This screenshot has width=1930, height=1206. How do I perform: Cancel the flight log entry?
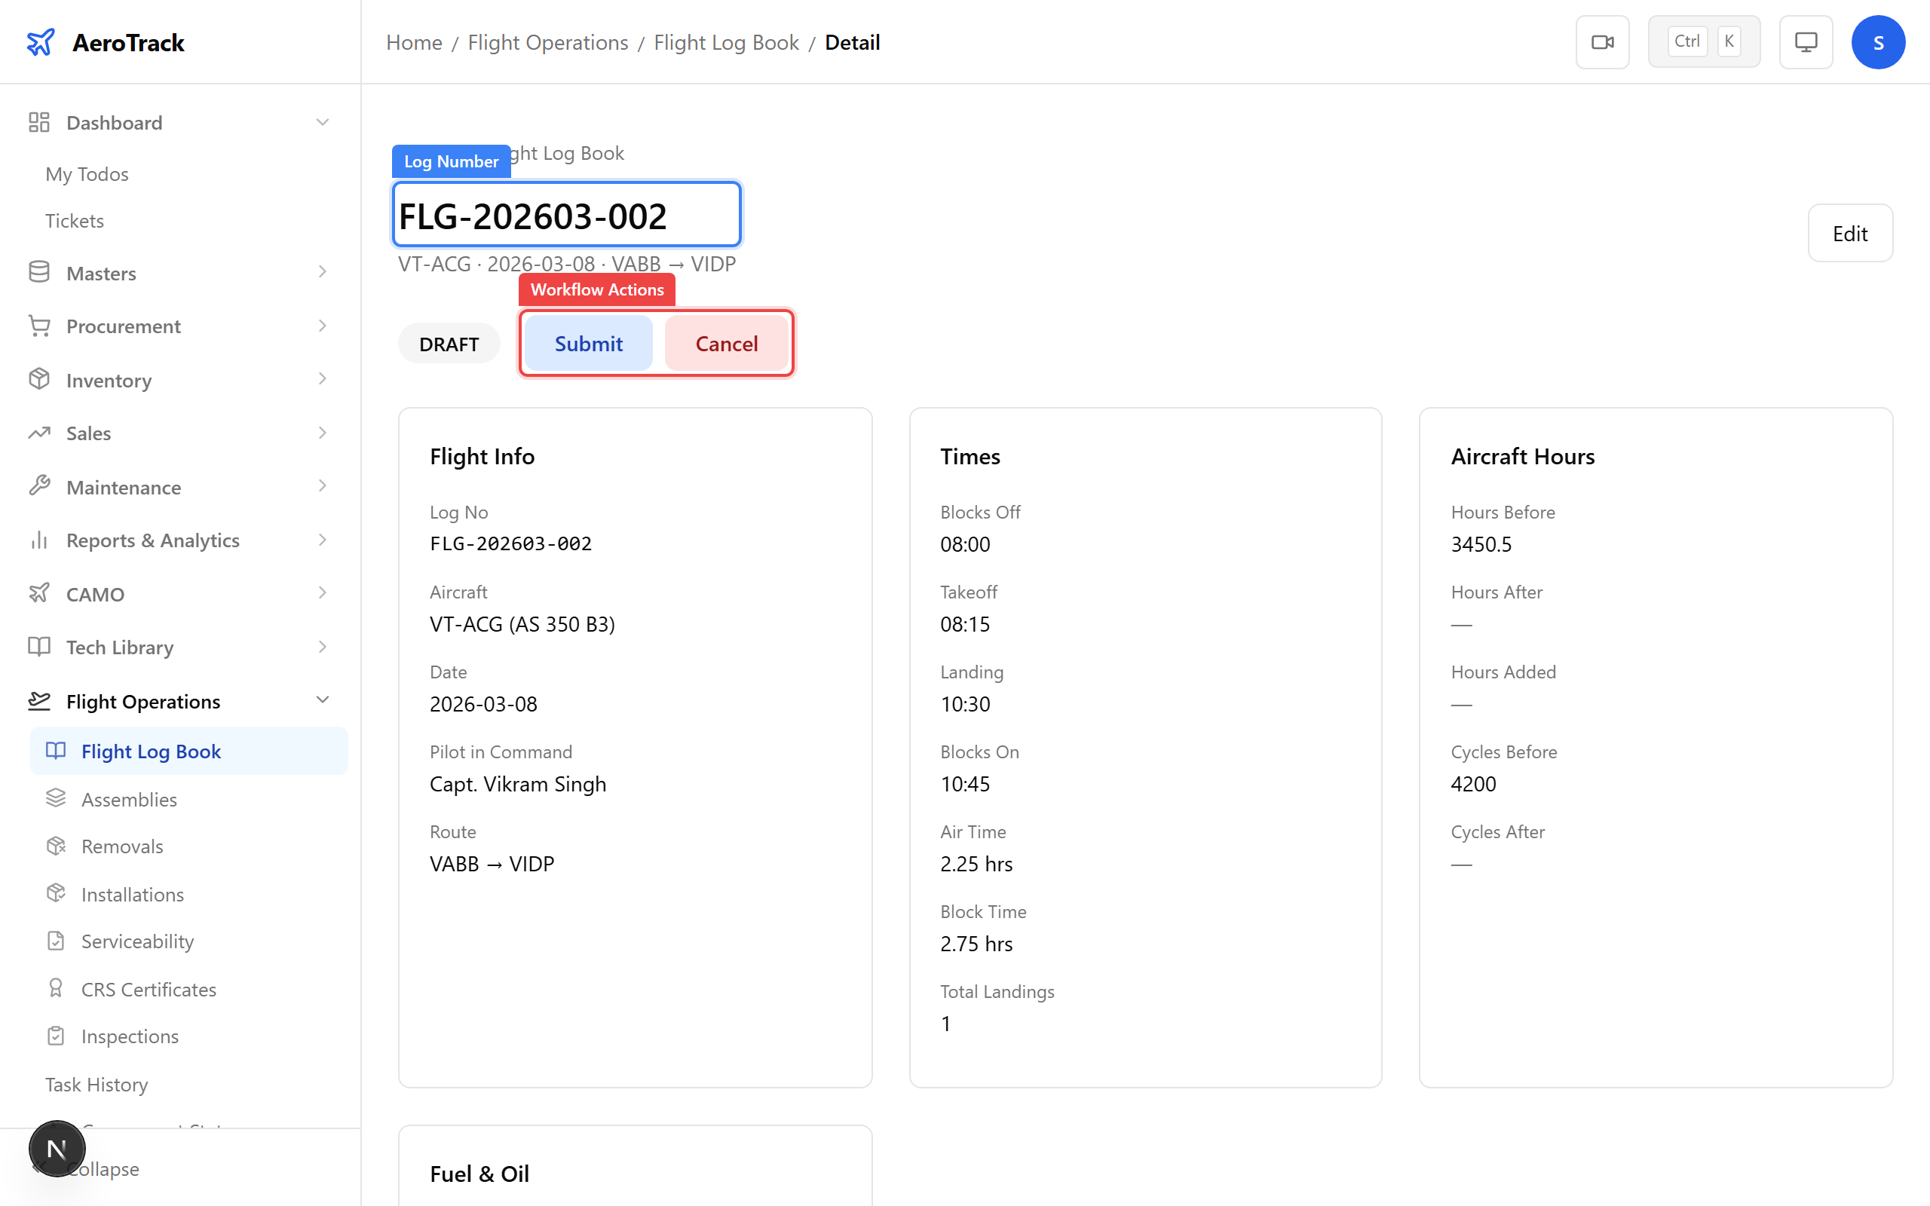coord(727,343)
